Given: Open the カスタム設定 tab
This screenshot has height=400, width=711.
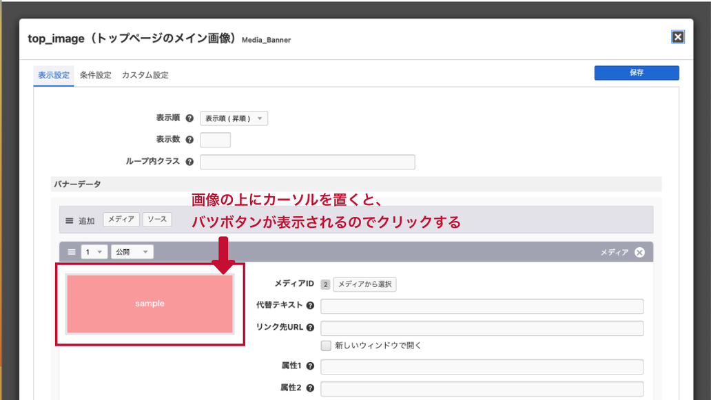Looking at the screenshot, I should [145, 75].
